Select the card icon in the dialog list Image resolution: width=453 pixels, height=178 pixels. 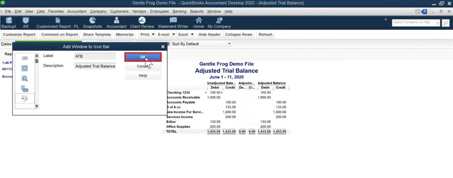25,58
